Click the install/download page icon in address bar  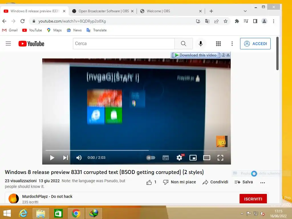pyautogui.click(x=198, y=21)
